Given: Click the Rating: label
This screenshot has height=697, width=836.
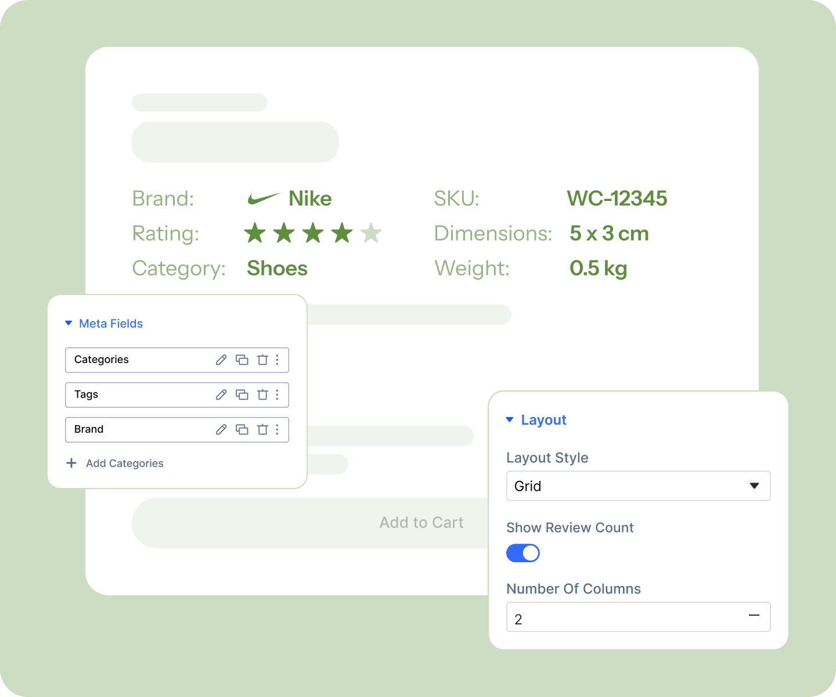Looking at the screenshot, I should click(166, 233).
